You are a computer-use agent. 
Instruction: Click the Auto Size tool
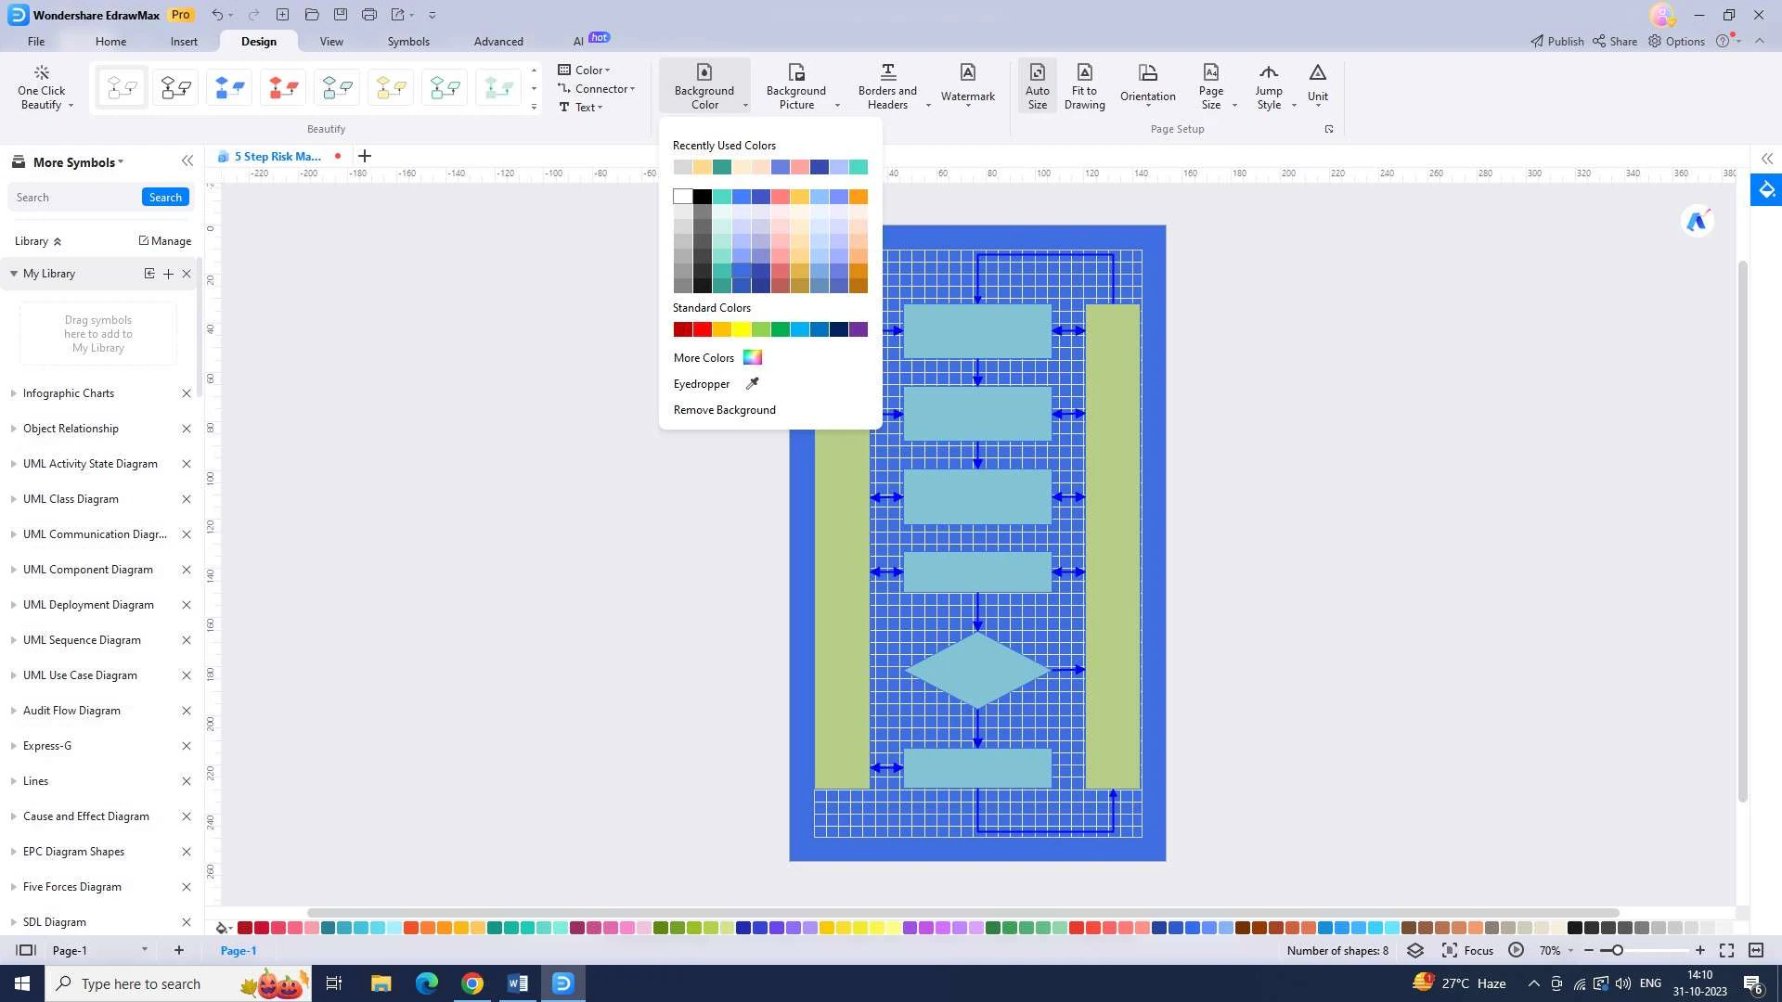(1037, 85)
